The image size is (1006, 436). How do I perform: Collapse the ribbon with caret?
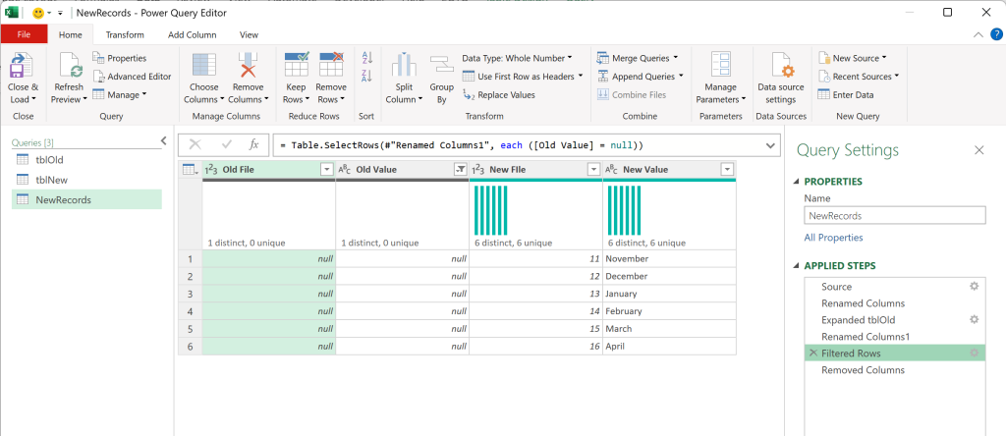[x=978, y=35]
